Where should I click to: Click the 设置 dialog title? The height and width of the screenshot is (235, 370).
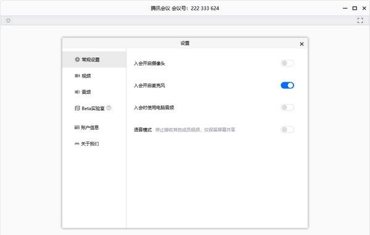coord(185,43)
